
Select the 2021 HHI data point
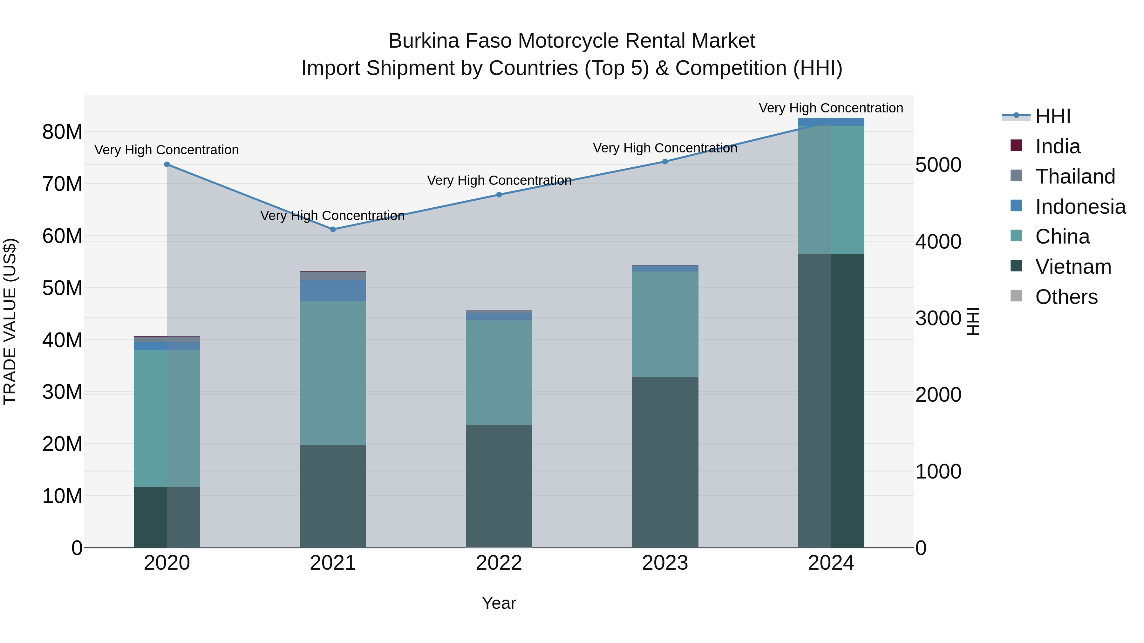click(x=333, y=230)
